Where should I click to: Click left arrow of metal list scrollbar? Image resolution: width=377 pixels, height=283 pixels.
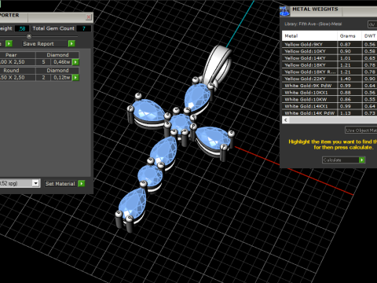point(286,120)
